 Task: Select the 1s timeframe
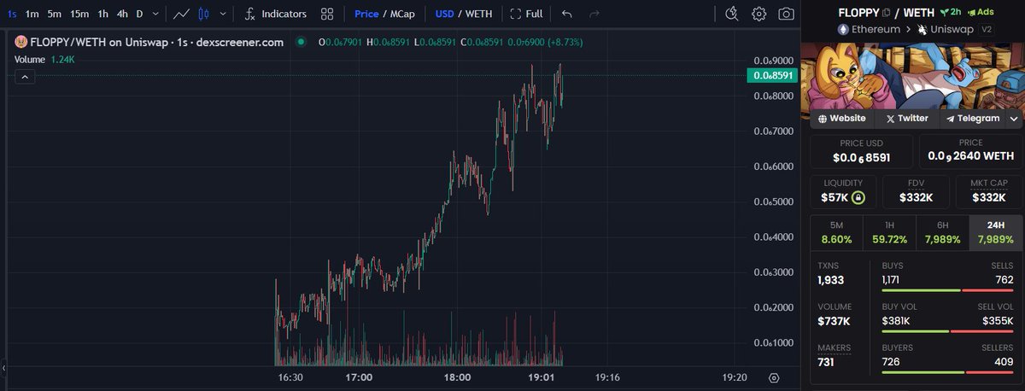(11, 14)
